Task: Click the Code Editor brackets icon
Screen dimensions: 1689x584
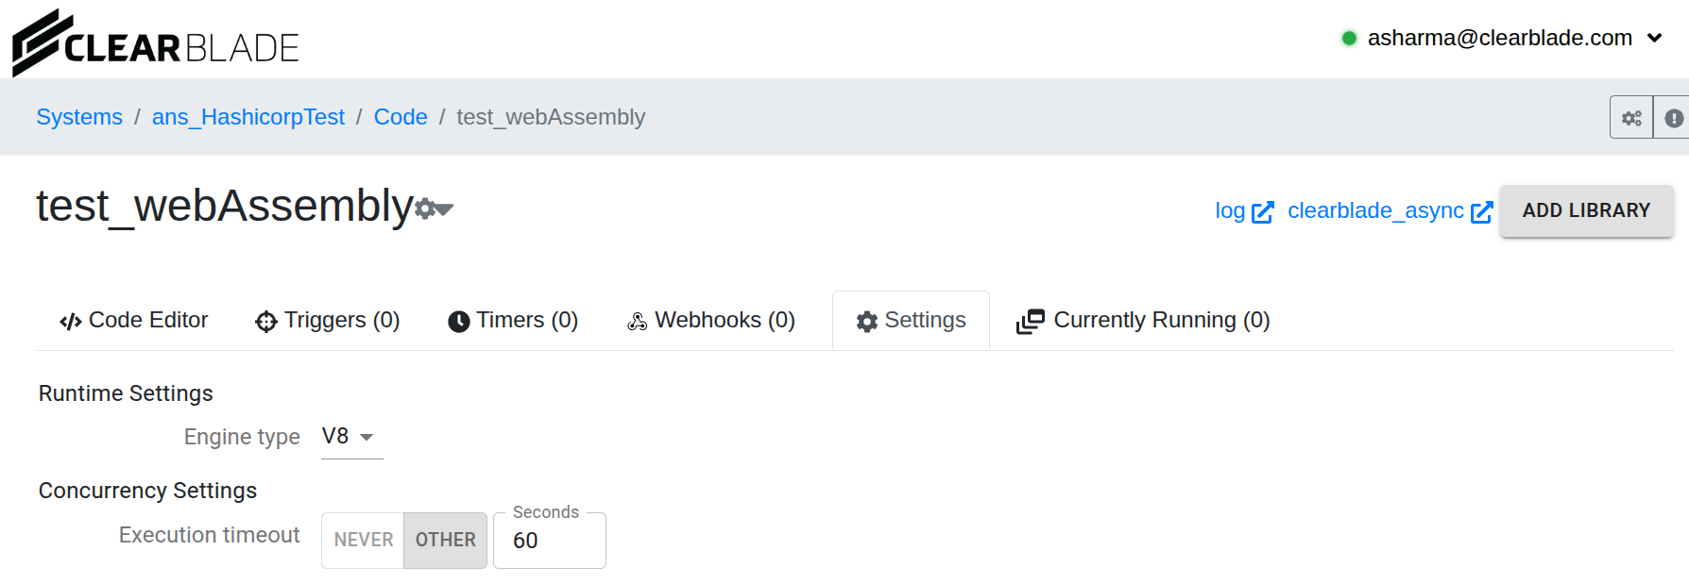Action: tap(70, 322)
